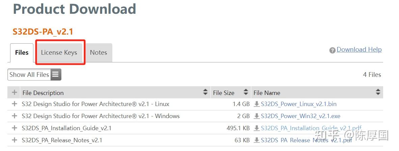Expand all rows with header plus icon
This screenshot has width=399, height=151.
point(15,92)
